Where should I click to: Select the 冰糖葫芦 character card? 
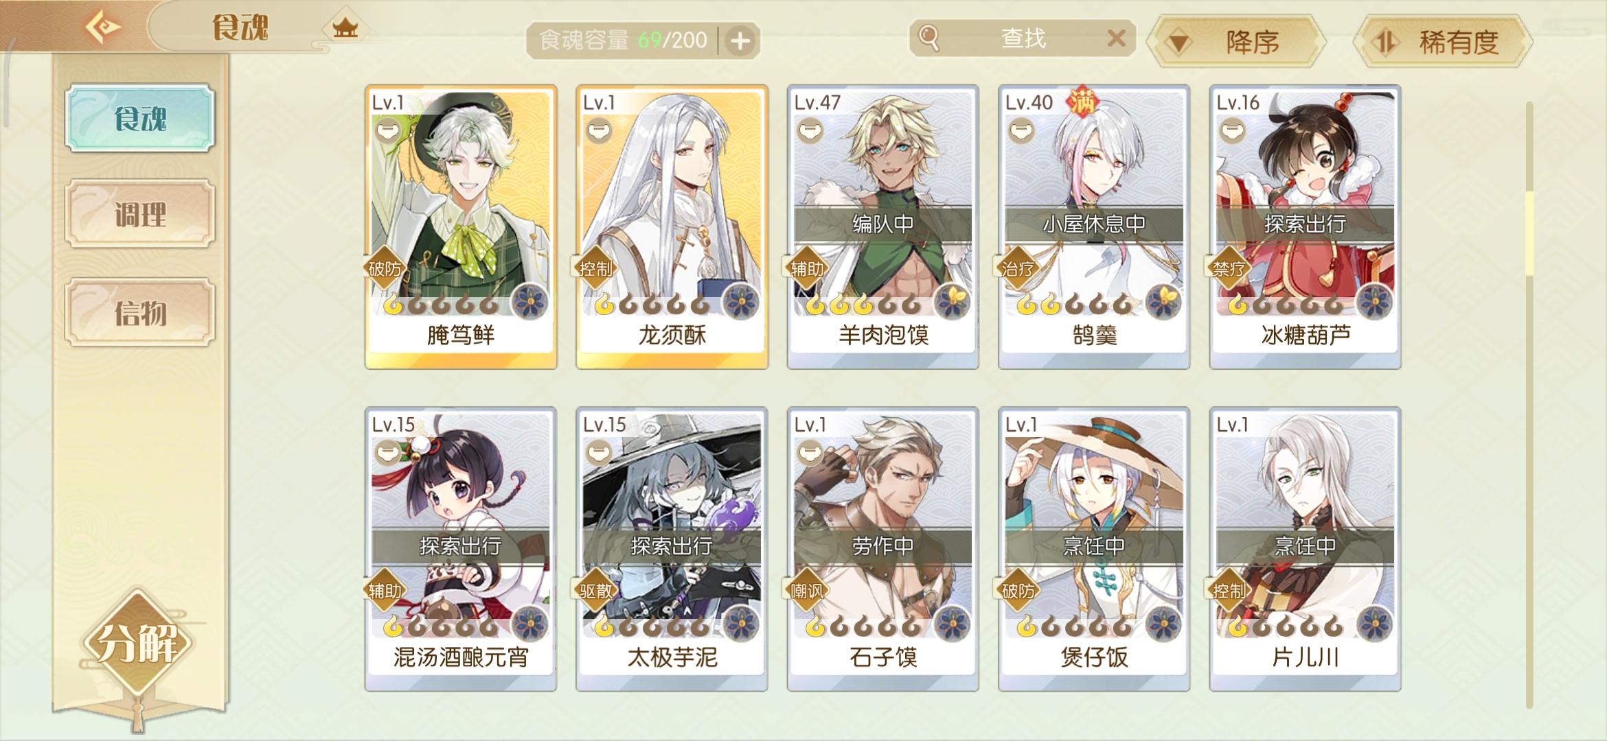pyautogui.click(x=1305, y=226)
